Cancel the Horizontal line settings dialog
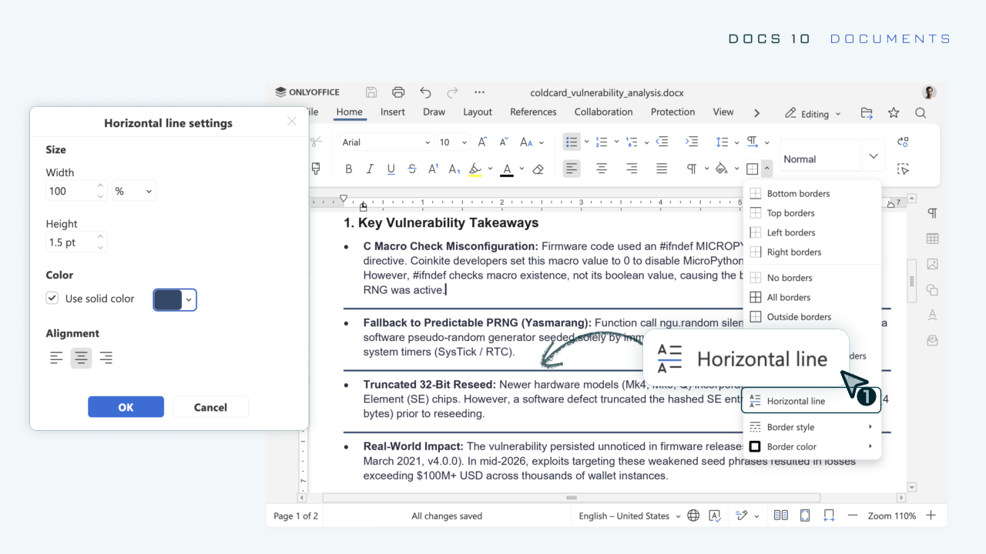The height and width of the screenshot is (554, 986). (210, 407)
